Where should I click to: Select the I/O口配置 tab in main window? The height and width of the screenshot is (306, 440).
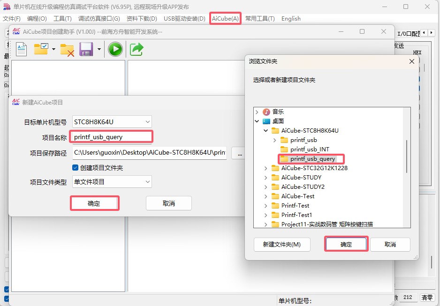click(x=408, y=33)
